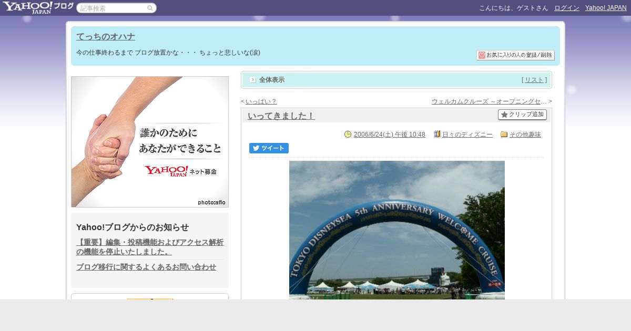Click お気に入りの人の登録/削除 button
Viewport: 631px width, 331px height.
515,55
